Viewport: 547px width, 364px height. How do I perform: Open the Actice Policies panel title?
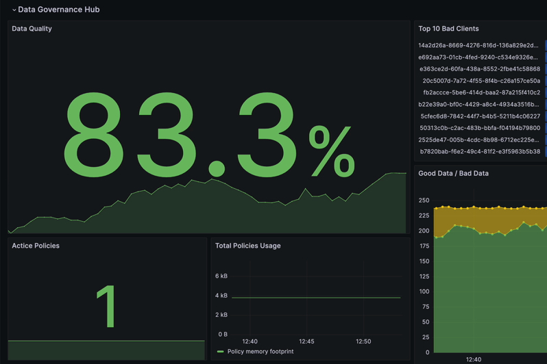point(36,246)
